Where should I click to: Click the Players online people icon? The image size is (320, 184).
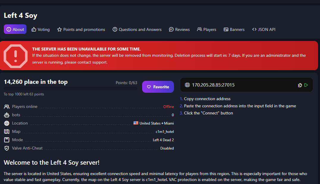click(7, 107)
